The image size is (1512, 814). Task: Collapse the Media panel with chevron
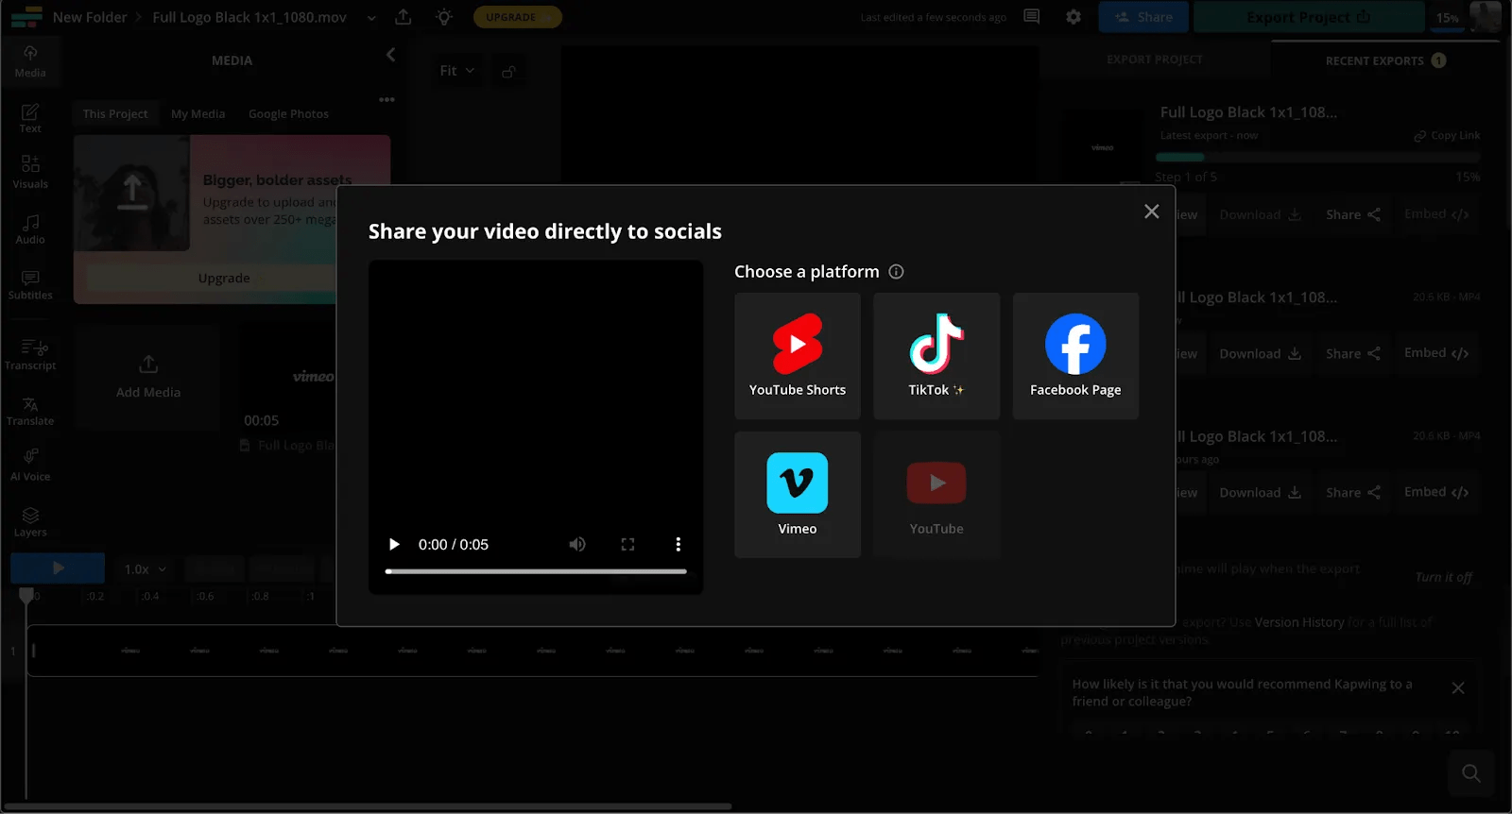[x=390, y=56]
